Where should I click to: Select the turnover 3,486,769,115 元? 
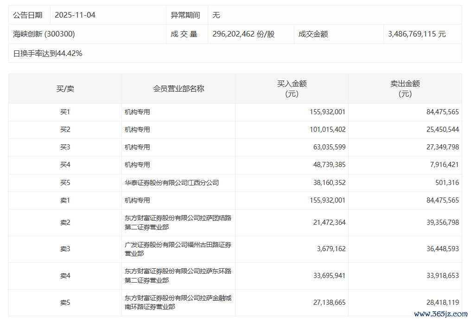417,34
